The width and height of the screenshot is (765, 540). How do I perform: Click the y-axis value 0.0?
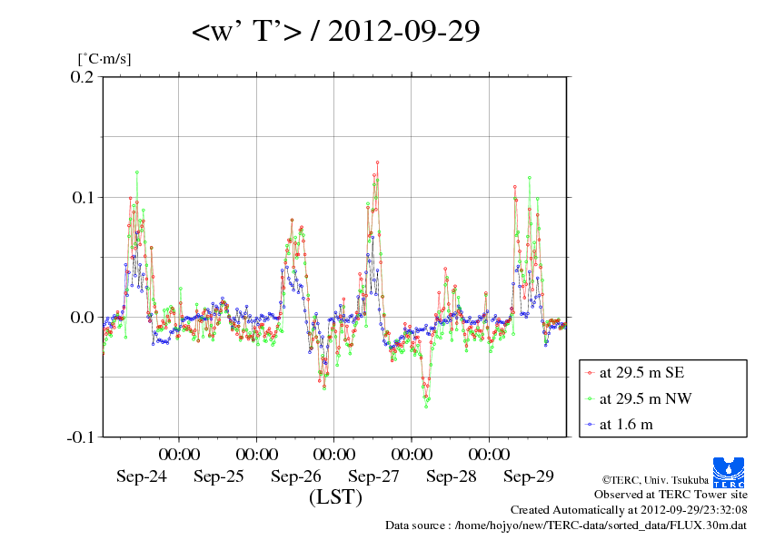(x=82, y=318)
